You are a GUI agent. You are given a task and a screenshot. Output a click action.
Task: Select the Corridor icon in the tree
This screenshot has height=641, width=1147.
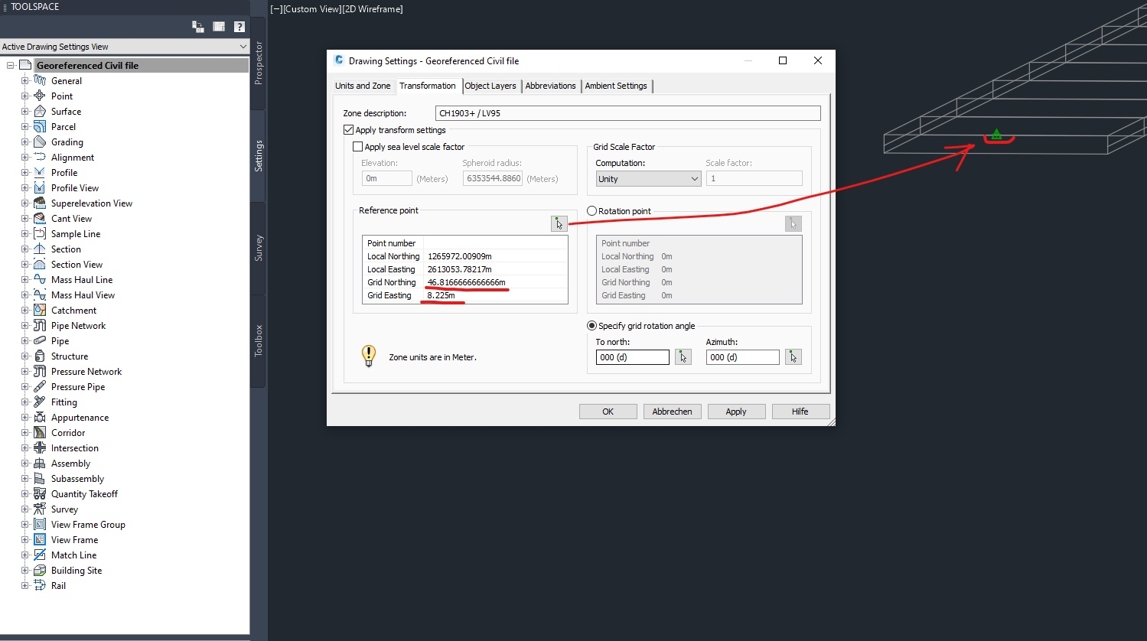(x=39, y=432)
